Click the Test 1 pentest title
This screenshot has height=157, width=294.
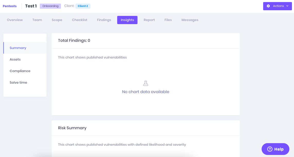pos(31,6)
